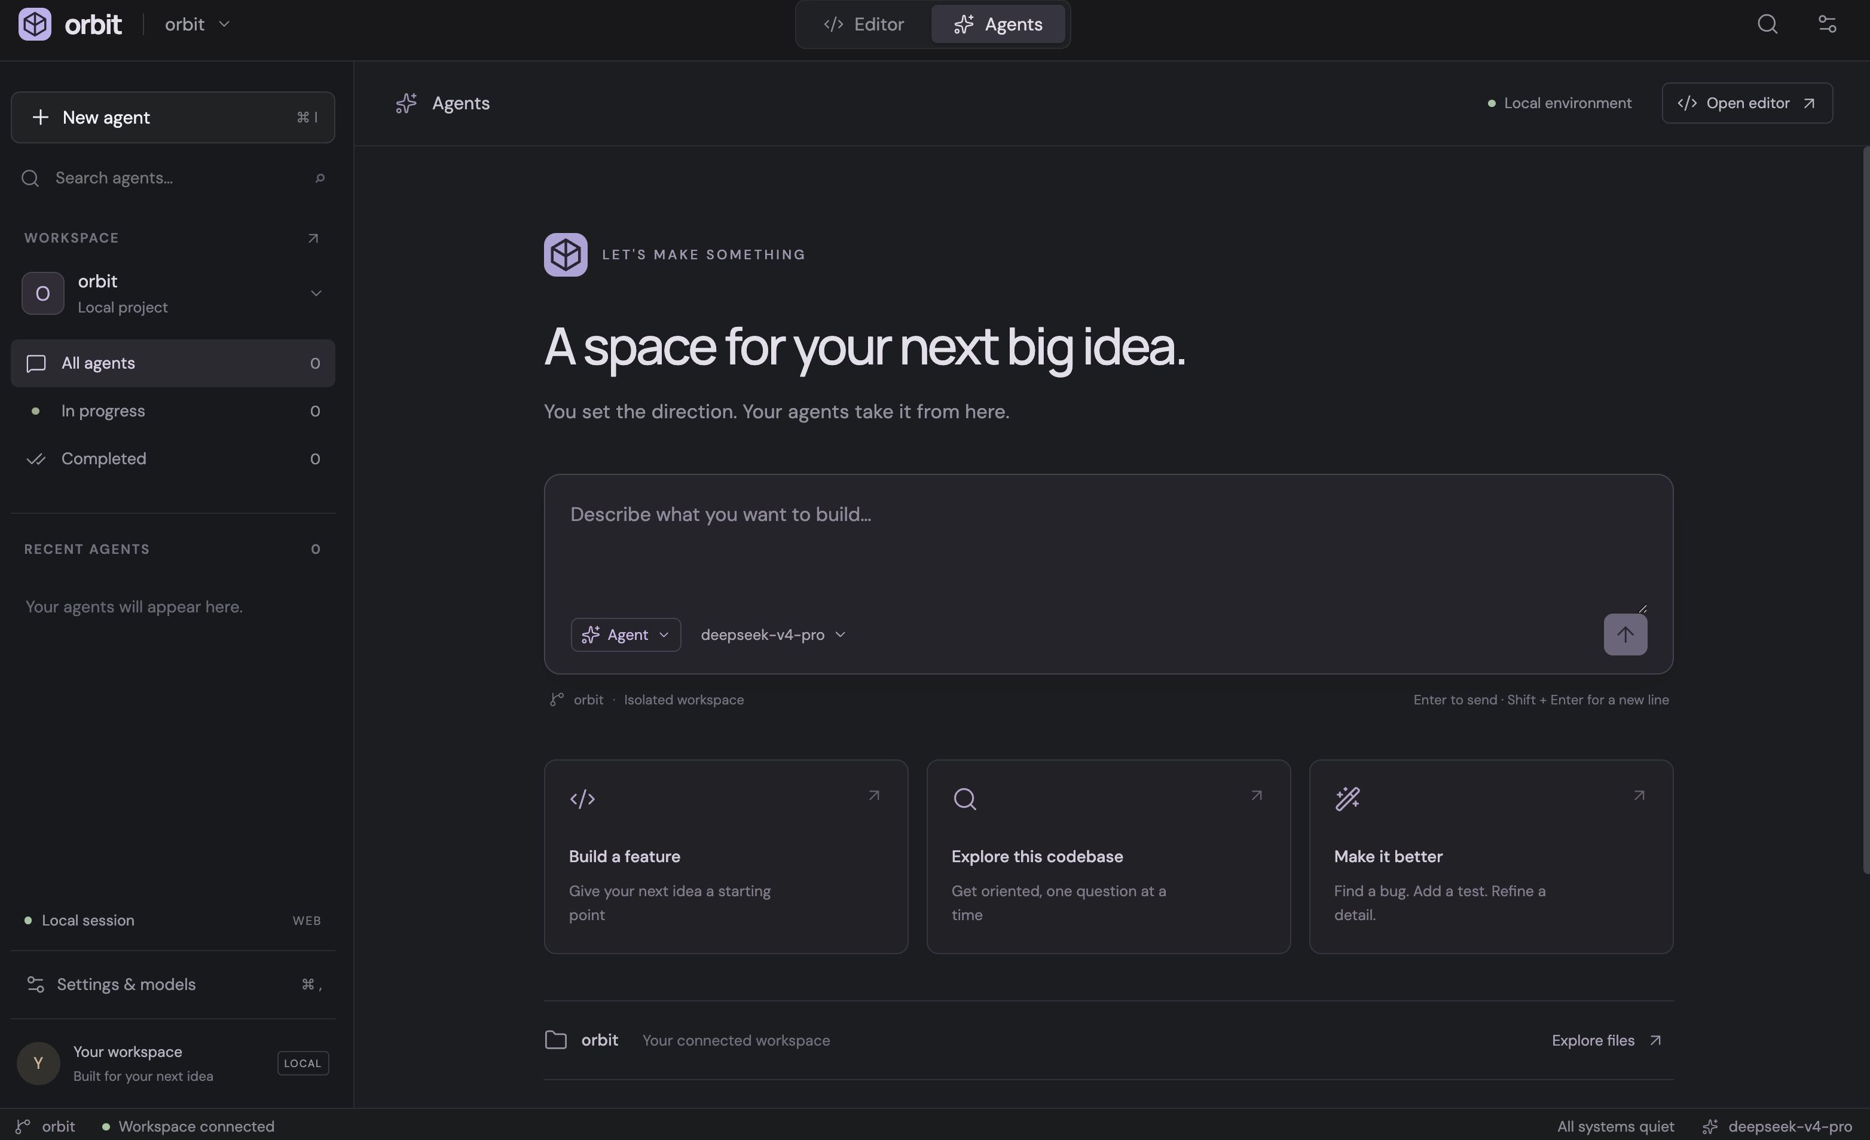The height and width of the screenshot is (1140, 1870).
Task: Click the code brackets icon on Build a feature card
Action: coord(582,799)
